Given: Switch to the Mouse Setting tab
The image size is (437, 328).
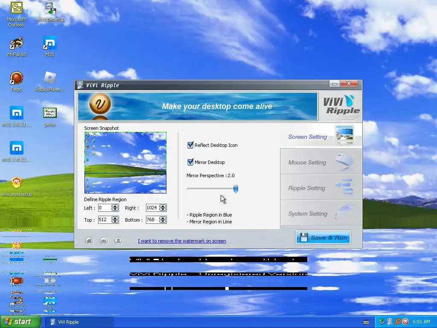Looking at the screenshot, I should point(321,162).
